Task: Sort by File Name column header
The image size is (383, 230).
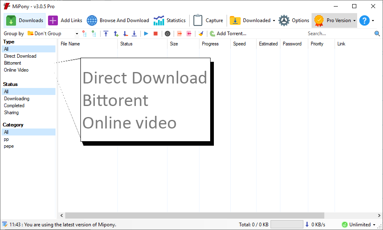Action: (88, 44)
